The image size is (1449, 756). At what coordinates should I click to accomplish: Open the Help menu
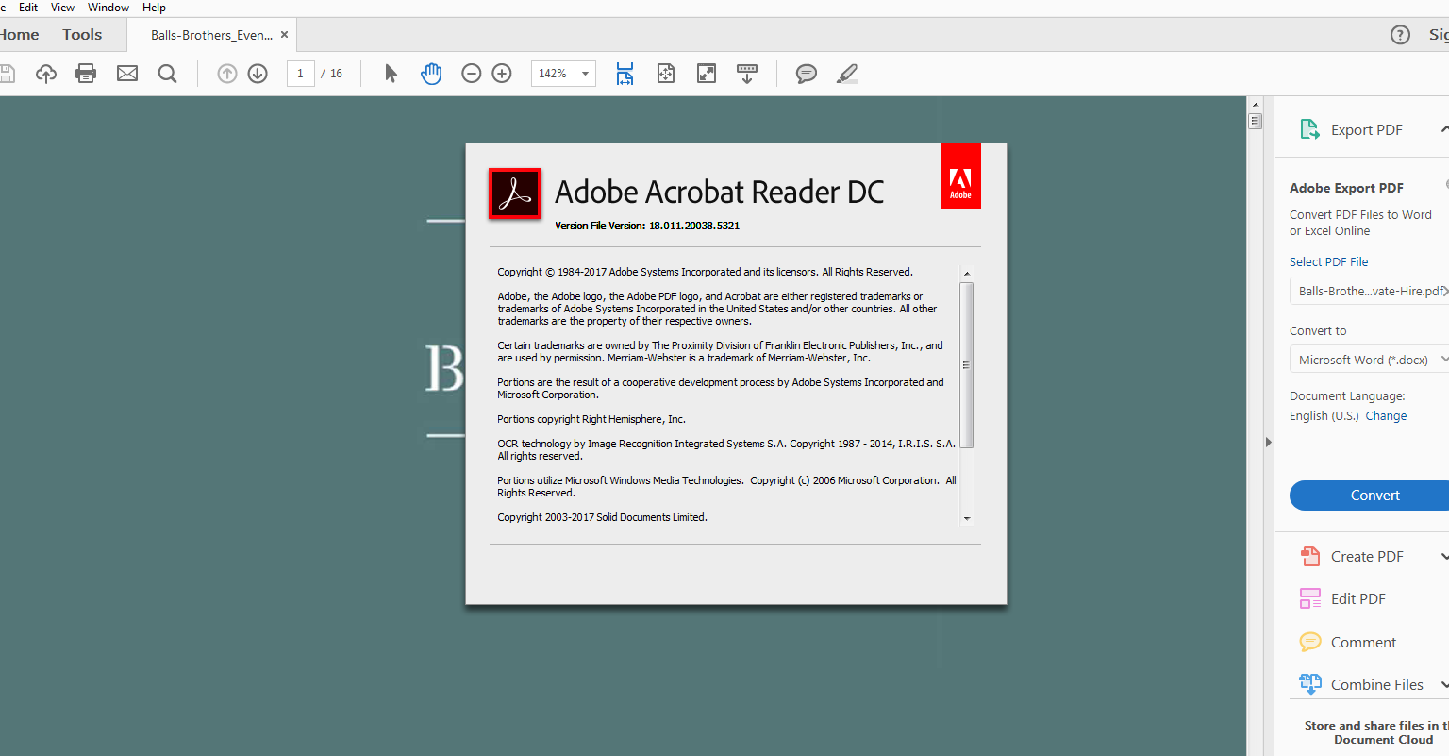click(154, 8)
